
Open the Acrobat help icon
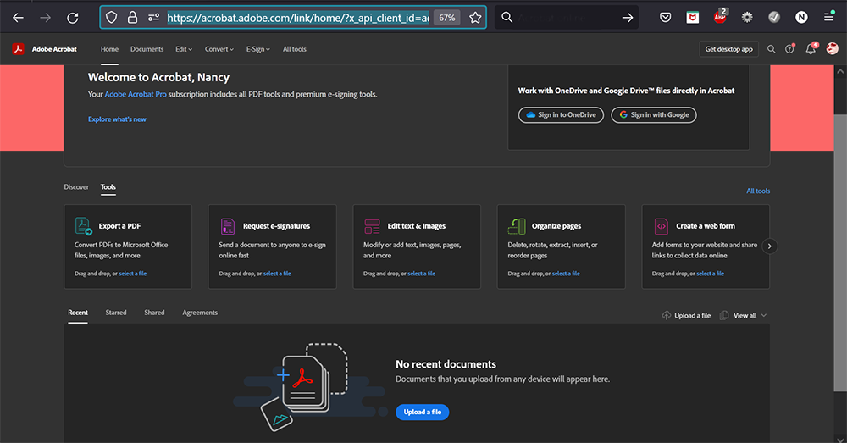tap(790, 49)
